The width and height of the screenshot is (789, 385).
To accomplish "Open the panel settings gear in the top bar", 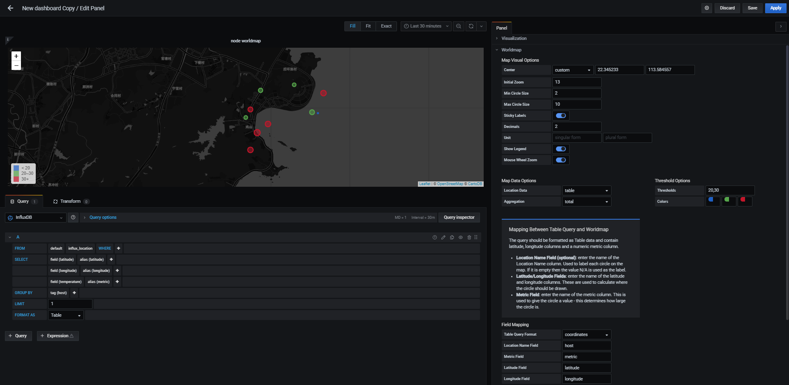I will point(706,8).
